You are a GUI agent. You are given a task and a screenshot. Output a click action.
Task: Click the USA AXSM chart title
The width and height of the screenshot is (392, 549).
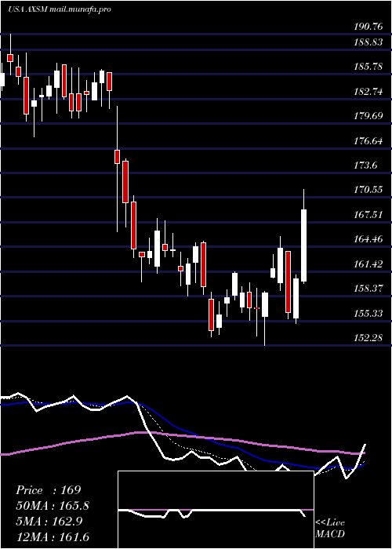pyautogui.click(x=60, y=9)
